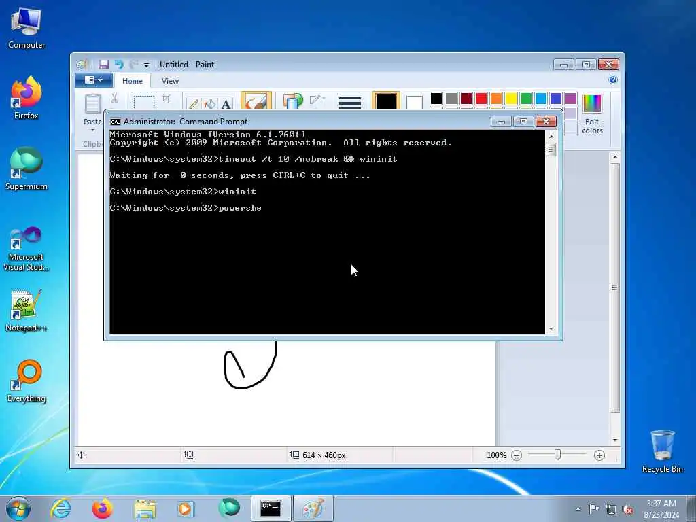Show hidden system tray icons

pyautogui.click(x=578, y=509)
